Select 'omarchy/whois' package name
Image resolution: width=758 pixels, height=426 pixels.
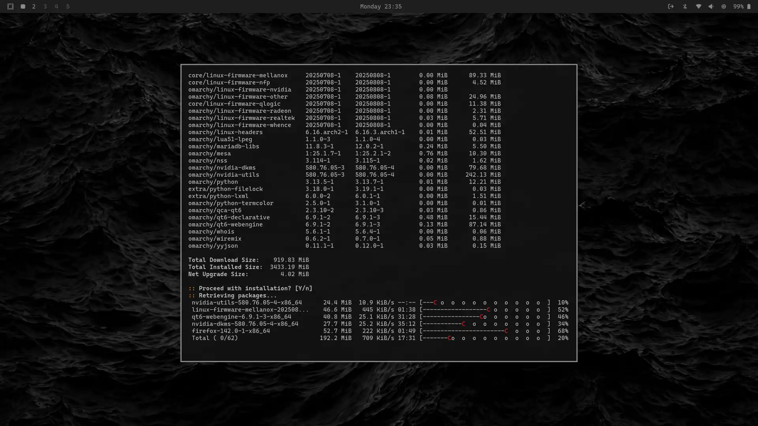211,232
